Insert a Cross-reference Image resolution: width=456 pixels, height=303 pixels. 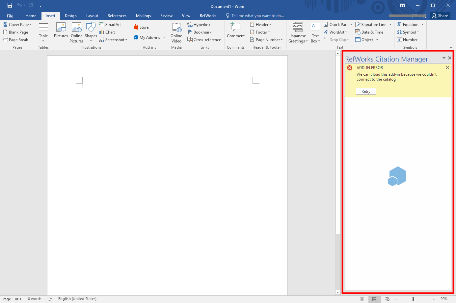(x=204, y=40)
